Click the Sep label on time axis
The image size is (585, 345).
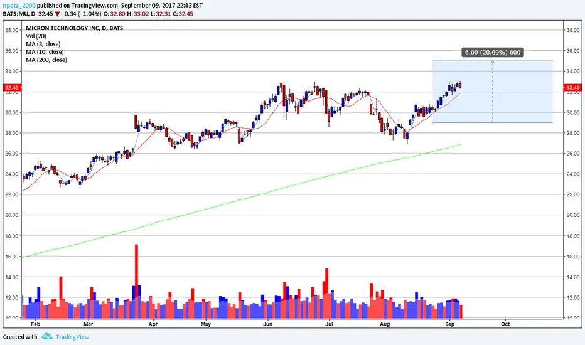click(450, 324)
